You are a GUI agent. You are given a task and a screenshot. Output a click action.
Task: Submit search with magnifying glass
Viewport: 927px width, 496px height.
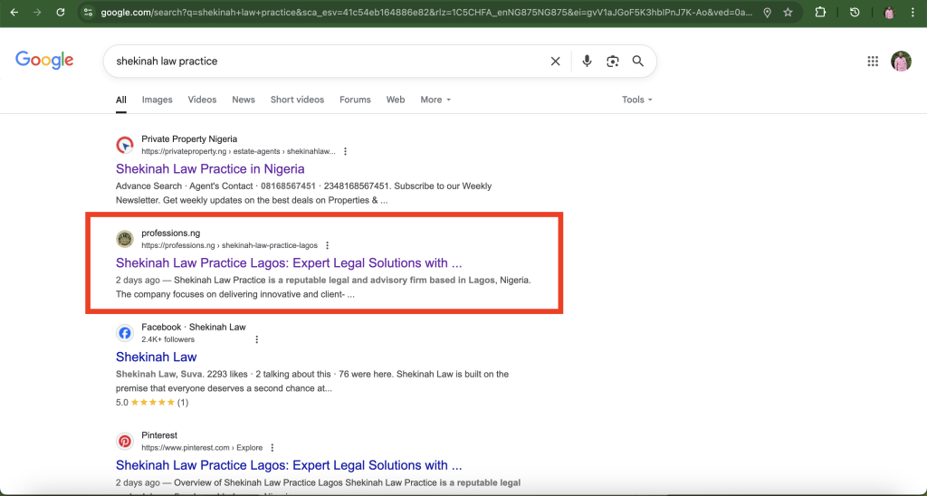(x=638, y=61)
